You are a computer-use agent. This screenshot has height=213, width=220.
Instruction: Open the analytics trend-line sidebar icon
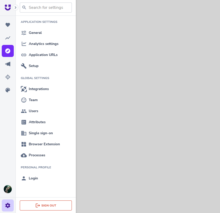point(8,38)
